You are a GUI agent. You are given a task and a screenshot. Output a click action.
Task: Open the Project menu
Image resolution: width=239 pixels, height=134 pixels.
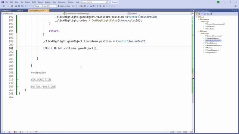(x=27, y=2)
